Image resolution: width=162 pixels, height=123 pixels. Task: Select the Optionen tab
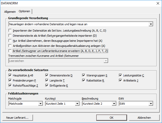tap(24, 11)
